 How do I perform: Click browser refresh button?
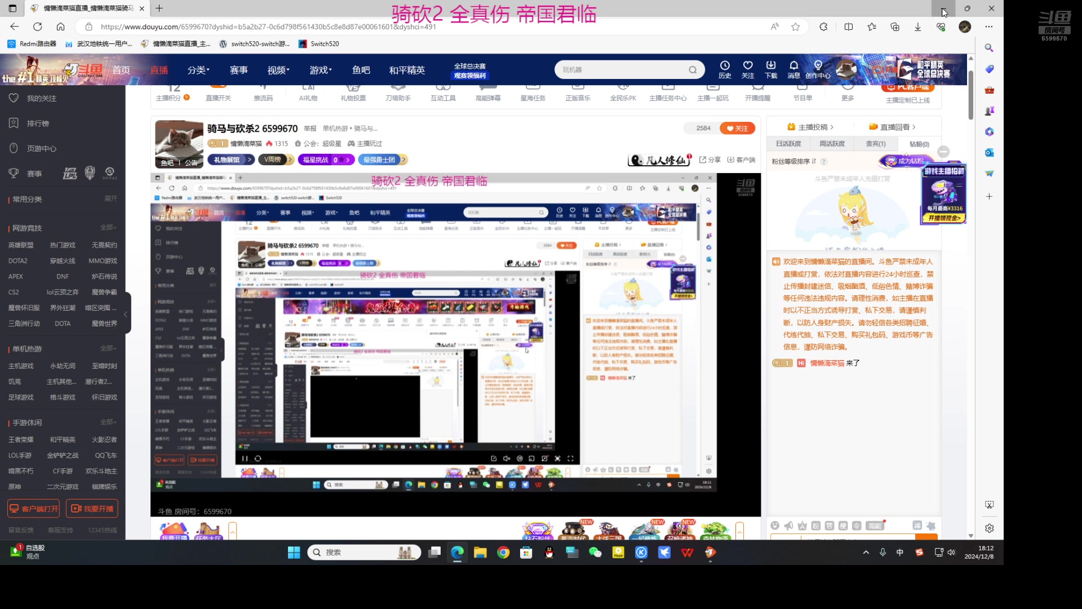pos(38,27)
